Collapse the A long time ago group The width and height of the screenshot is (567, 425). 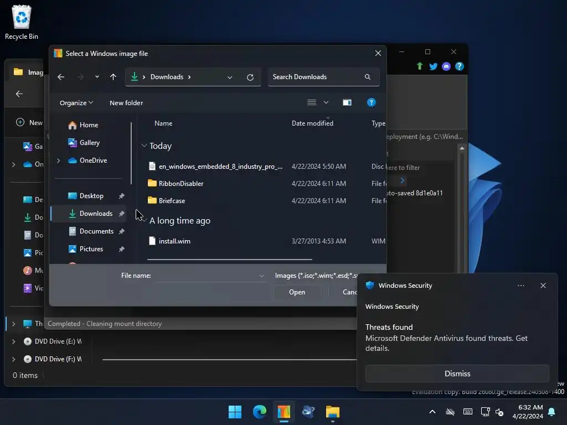tap(145, 220)
